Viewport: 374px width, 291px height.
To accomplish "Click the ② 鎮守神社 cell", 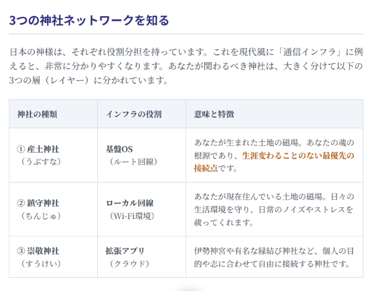I will 53,210.
